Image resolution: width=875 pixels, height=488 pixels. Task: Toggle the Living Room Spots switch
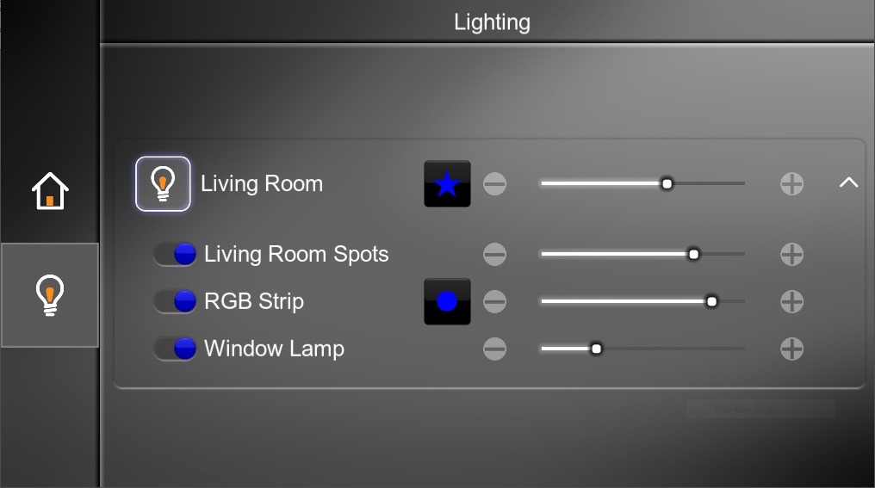pos(175,254)
